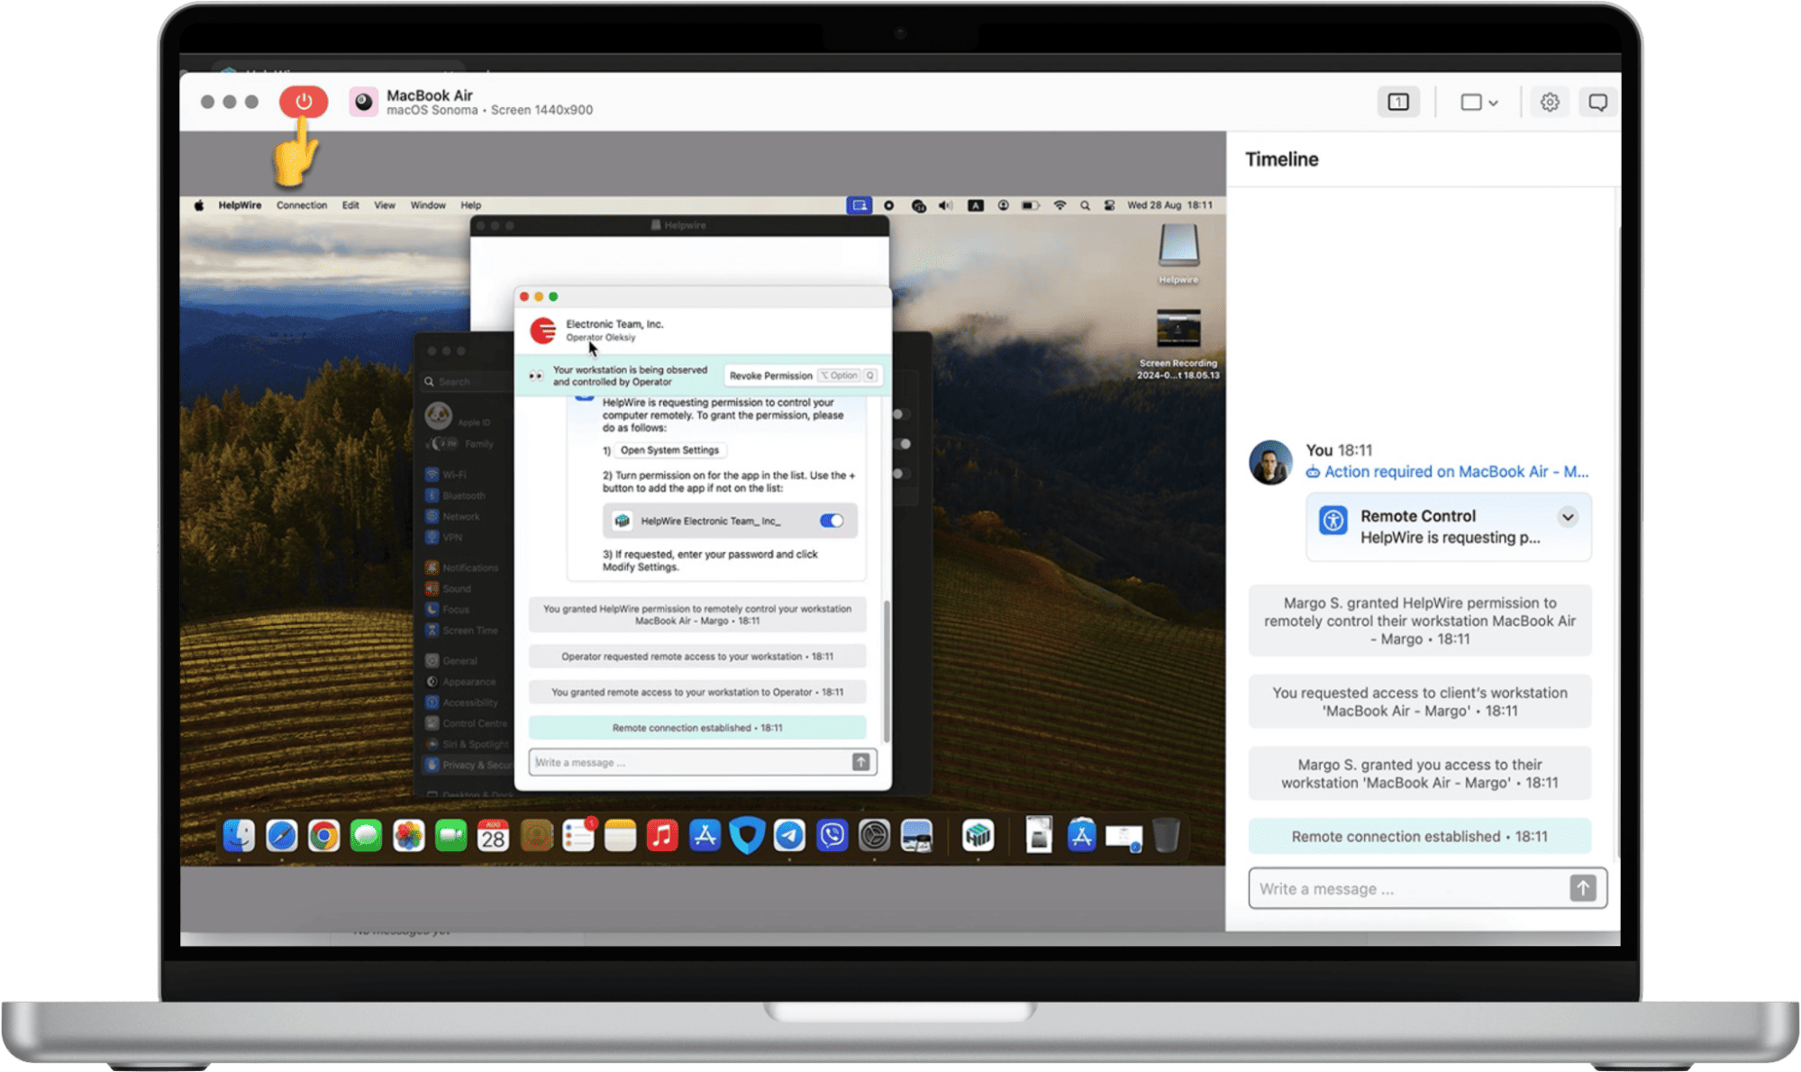Open FaceTime from the remote Dock
The image size is (1801, 1072).
(x=450, y=835)
